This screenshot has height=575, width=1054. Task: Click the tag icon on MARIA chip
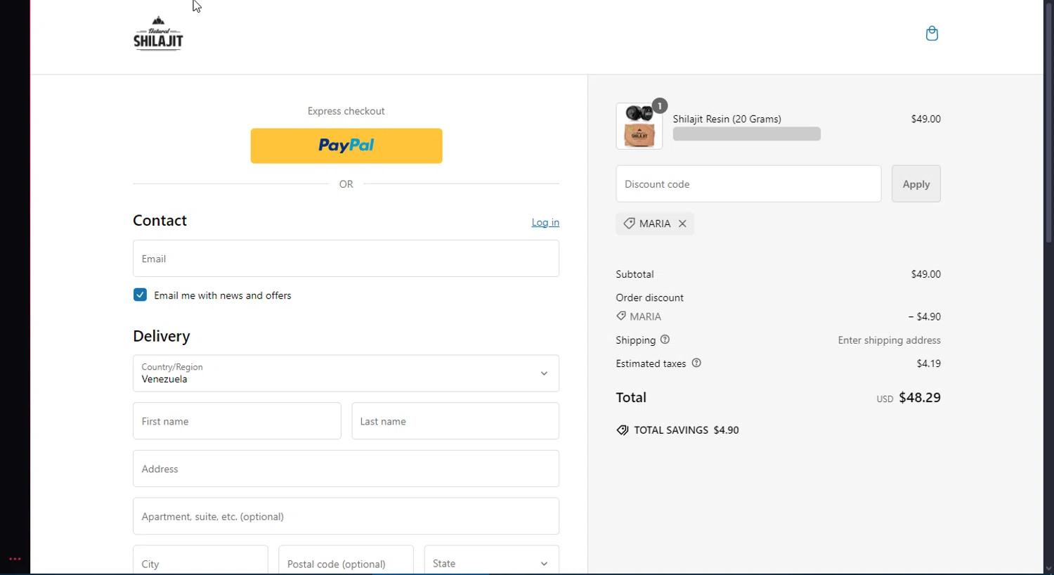(x=629, y=224)
